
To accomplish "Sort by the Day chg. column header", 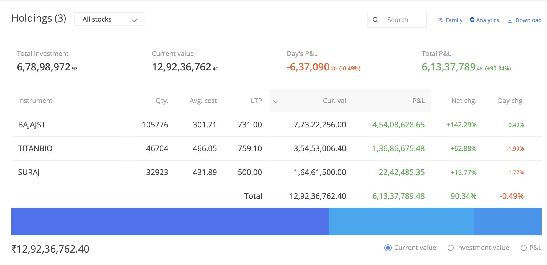I will tap(510, 101).
